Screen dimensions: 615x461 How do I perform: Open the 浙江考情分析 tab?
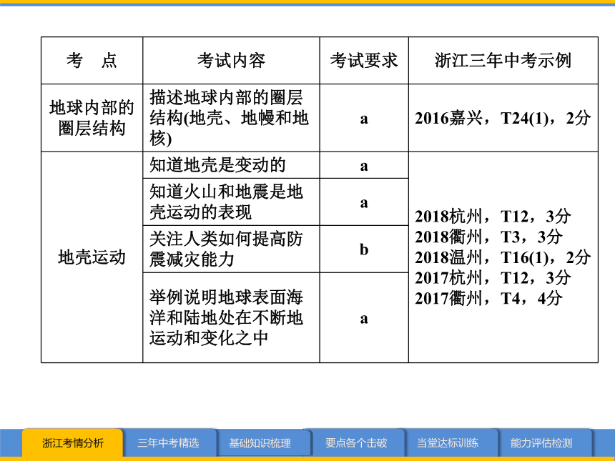tap(72, 443)
